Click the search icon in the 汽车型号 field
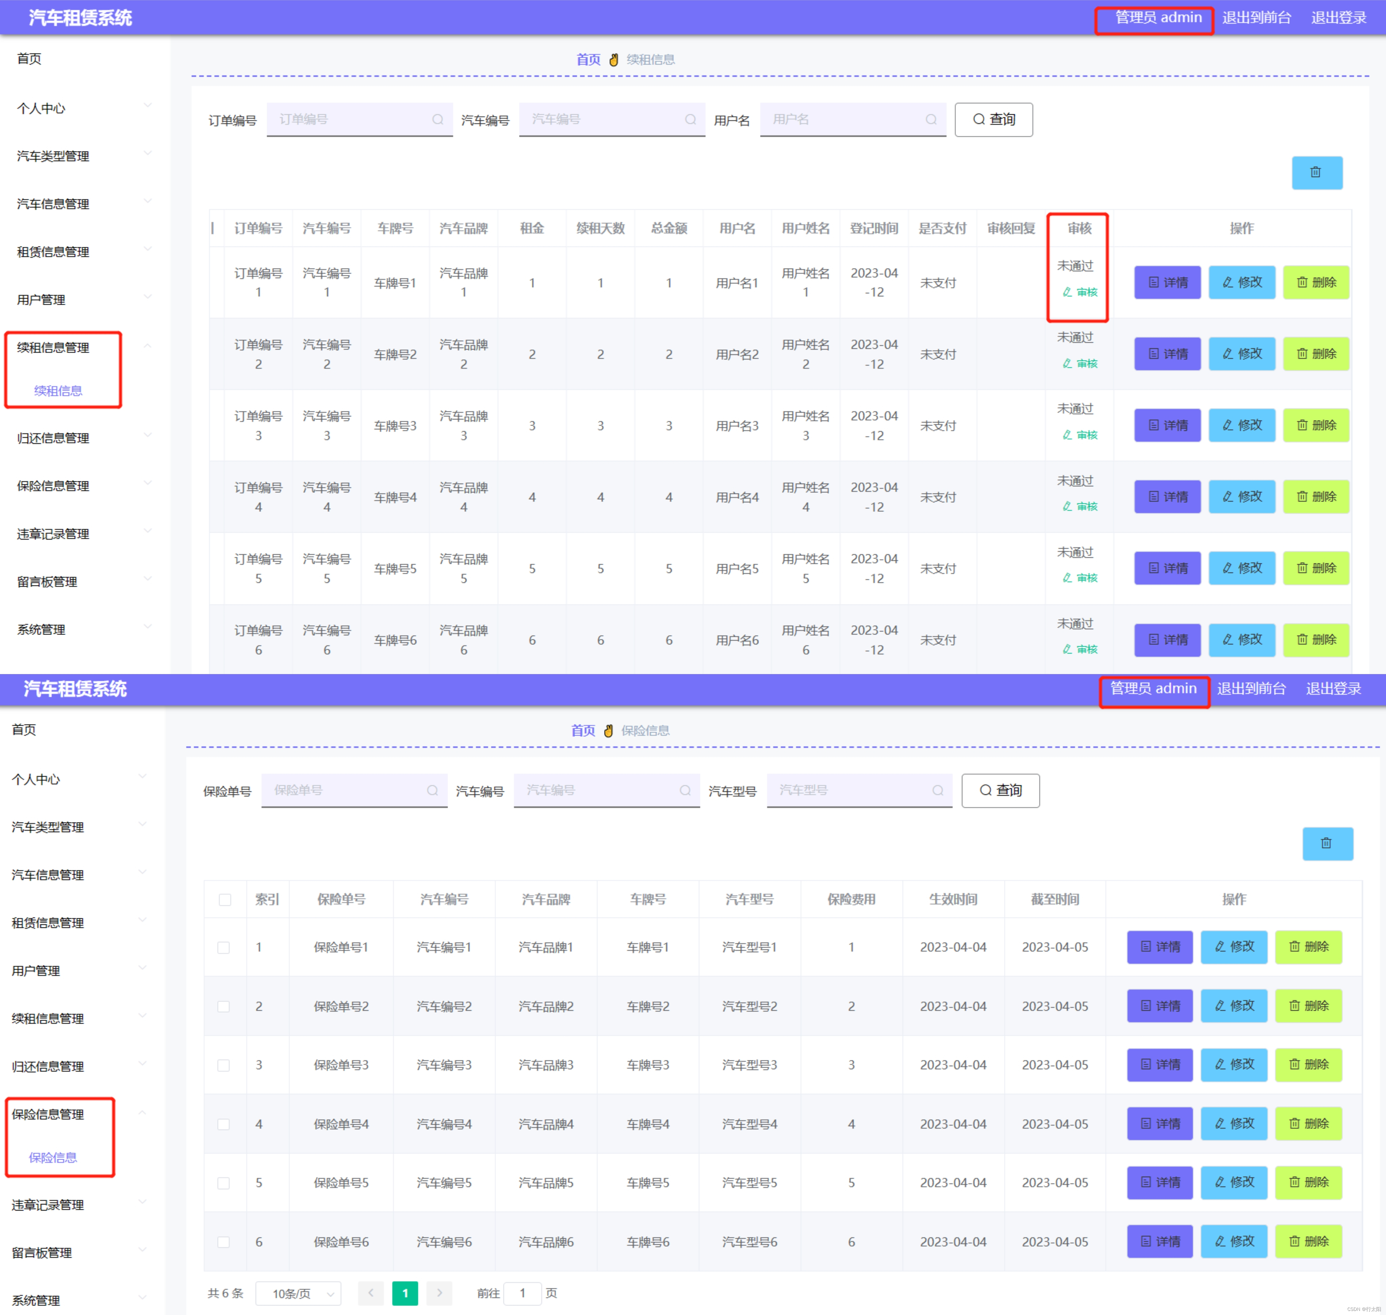Viewport: 1386px width, 1315px height. [x=937, y=790]
